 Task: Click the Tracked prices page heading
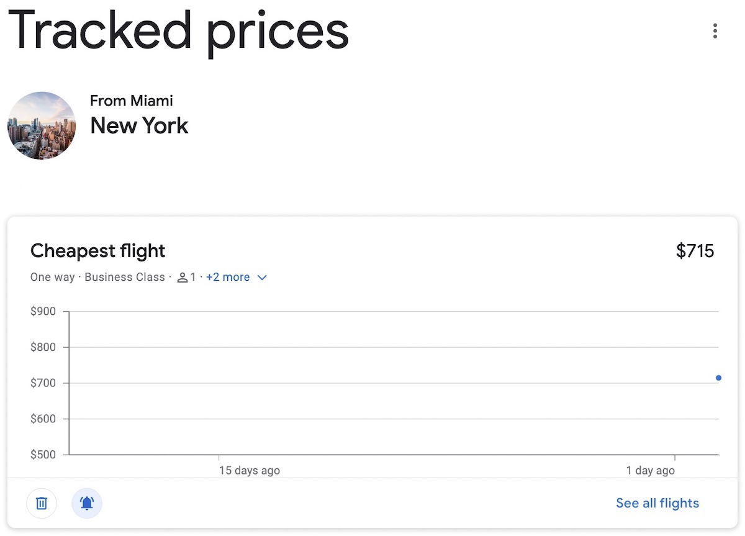(x=179, y=30)
